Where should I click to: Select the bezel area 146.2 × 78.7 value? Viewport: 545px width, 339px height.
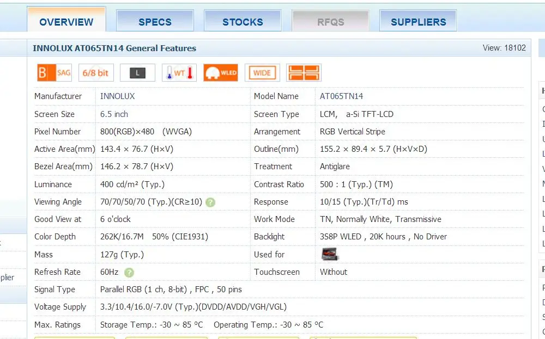[x=137, y=166]
